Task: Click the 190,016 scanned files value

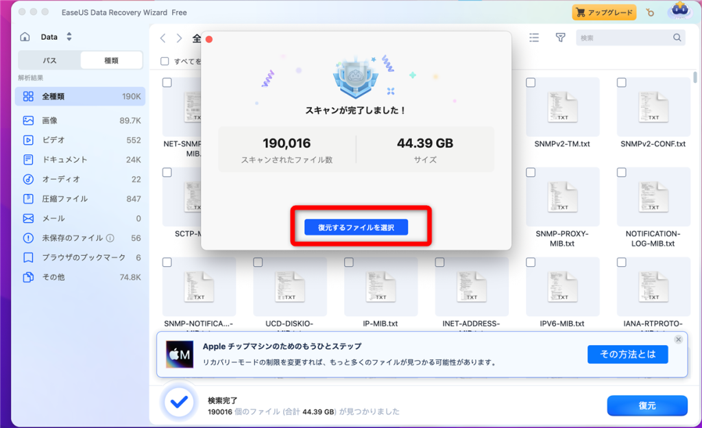Action: (287, 143)
